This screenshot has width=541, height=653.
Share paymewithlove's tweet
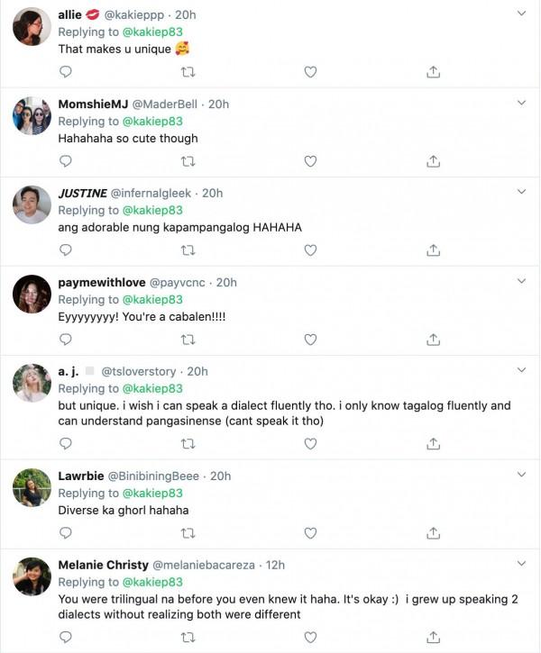pyautogui.click(x=433, y=340)
